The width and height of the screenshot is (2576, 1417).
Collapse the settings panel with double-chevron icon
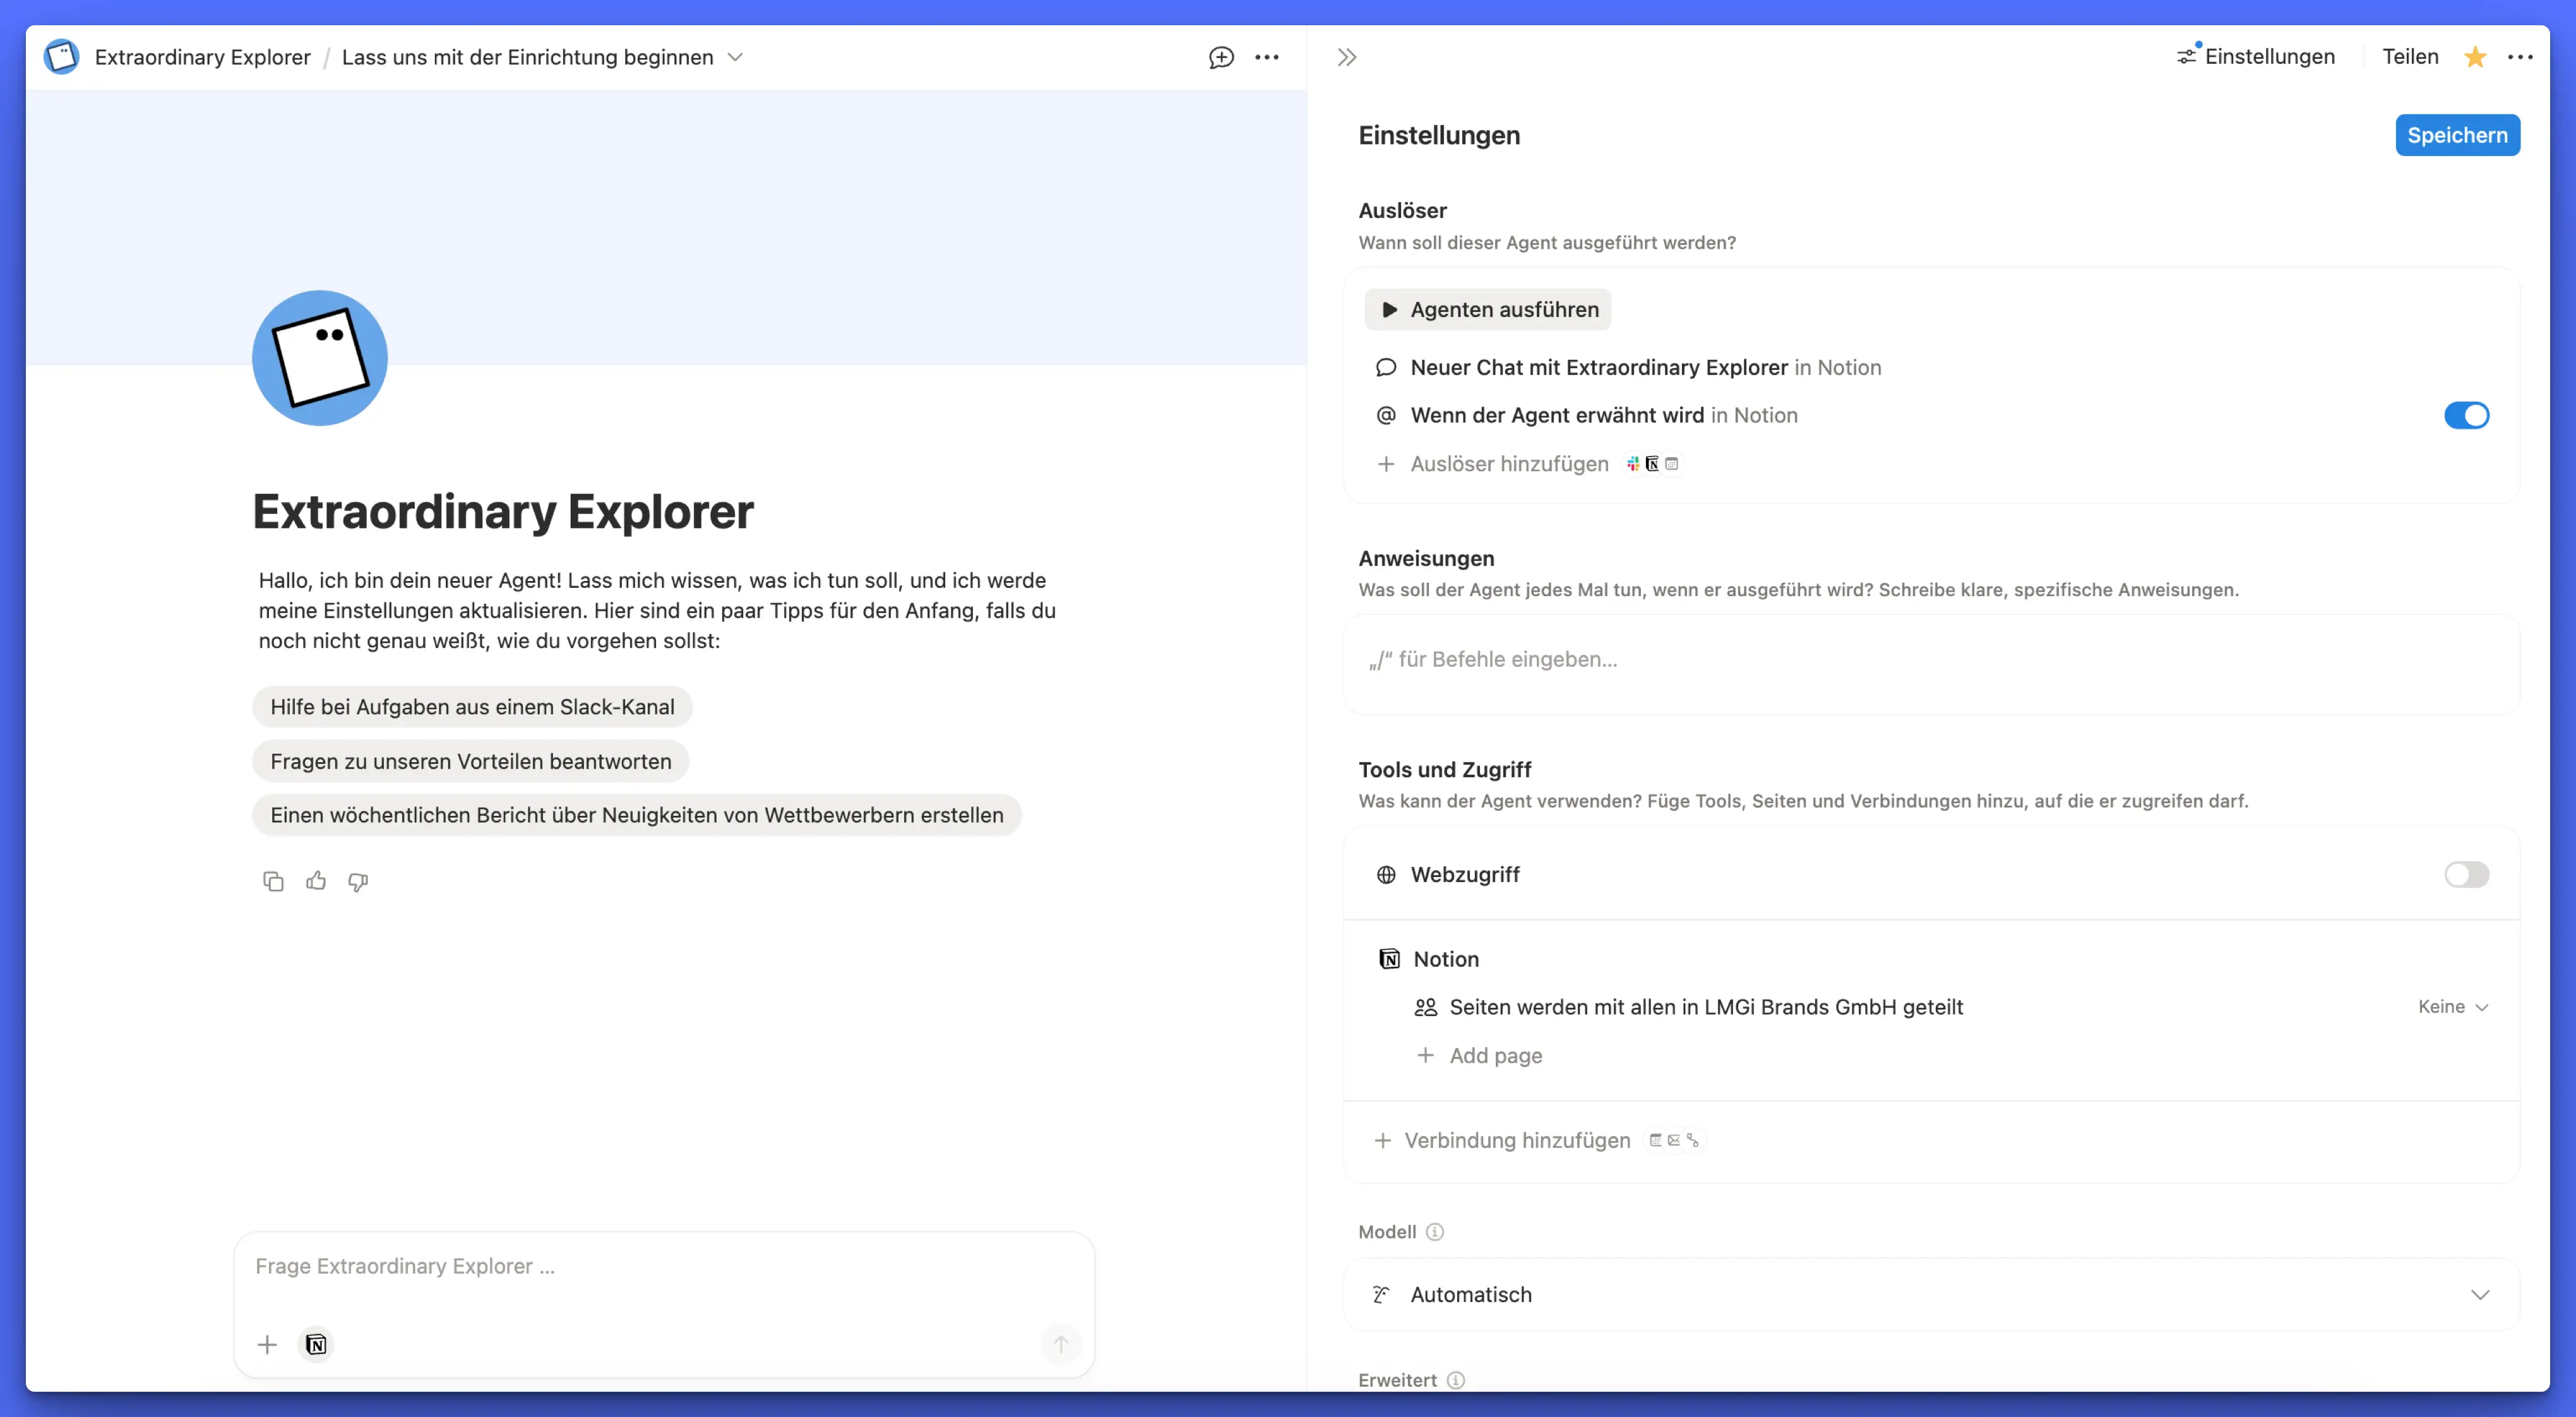pyautogui.click(x=1347, y=57)
